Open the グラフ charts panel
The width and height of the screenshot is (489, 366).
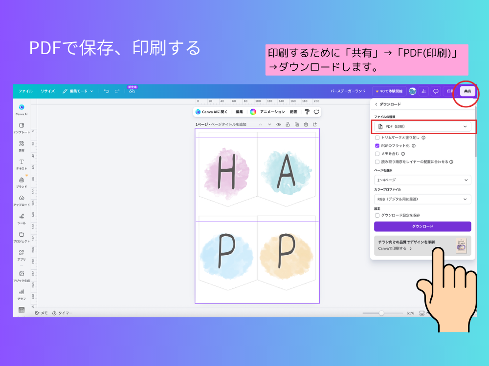[22, 294]
